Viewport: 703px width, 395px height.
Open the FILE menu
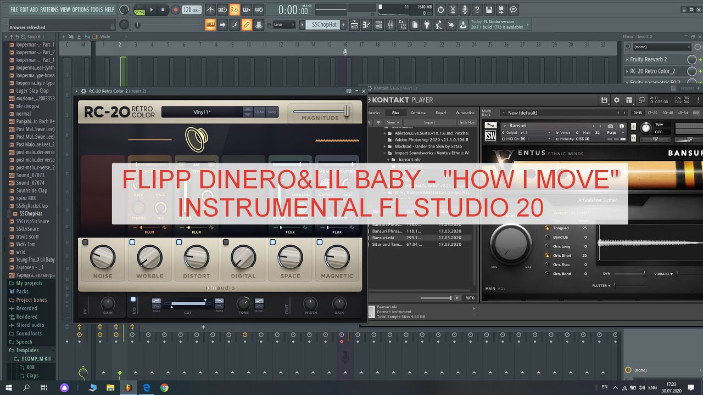click(14, 10)
